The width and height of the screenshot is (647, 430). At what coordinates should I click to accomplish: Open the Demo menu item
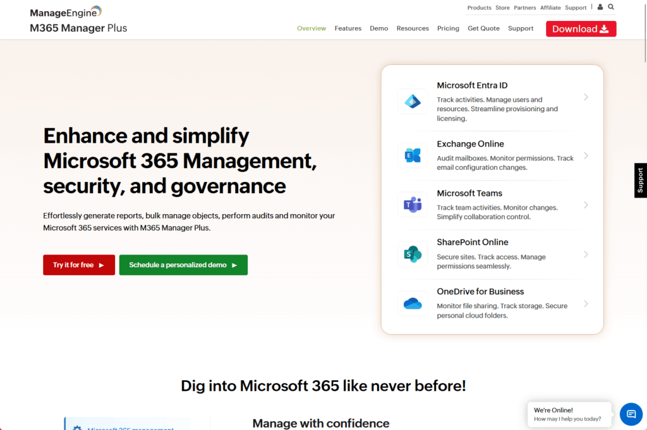click(x=379, y=28)
